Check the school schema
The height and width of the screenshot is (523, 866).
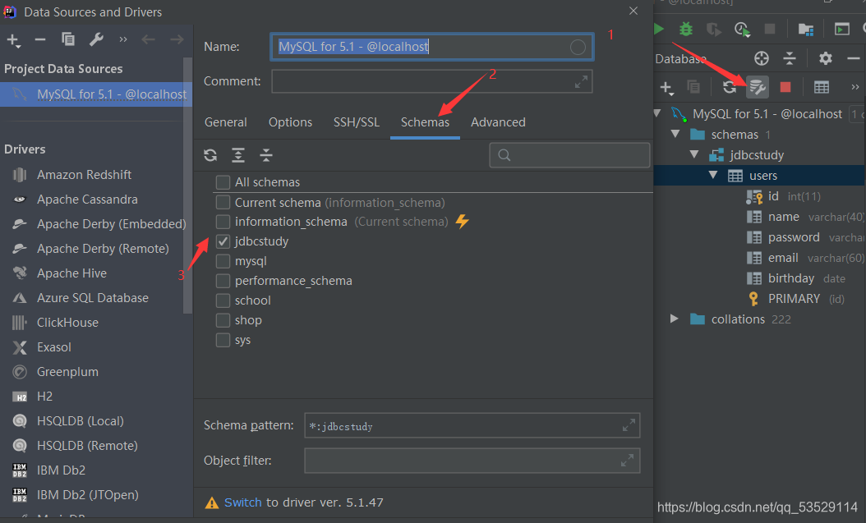point(223,300)
